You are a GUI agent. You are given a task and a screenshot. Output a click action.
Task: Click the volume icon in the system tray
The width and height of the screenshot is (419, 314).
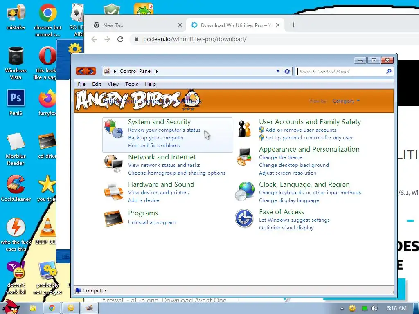pos(374,308)
